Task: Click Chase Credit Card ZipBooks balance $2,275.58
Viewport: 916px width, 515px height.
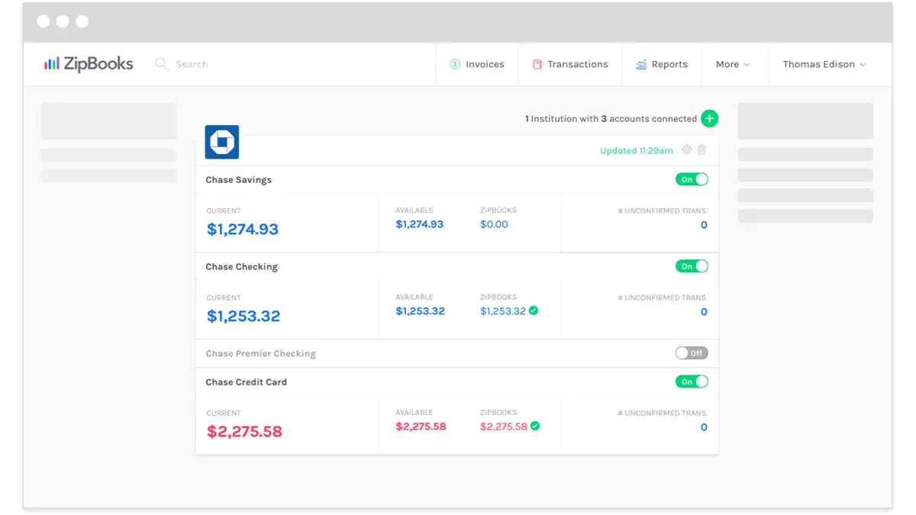Action: click(x=504, y=426)
